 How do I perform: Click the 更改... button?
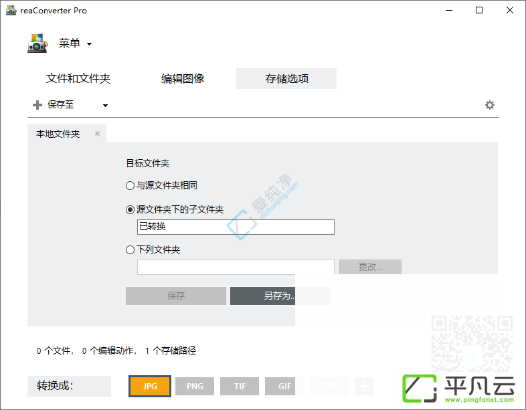point(370,267)
